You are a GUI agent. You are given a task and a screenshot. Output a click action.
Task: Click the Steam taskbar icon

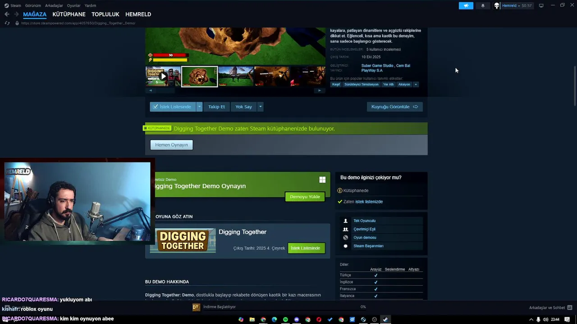385,319
